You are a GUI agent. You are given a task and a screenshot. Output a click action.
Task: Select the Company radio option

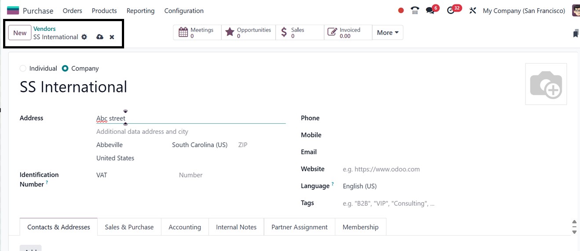(65, 68)
